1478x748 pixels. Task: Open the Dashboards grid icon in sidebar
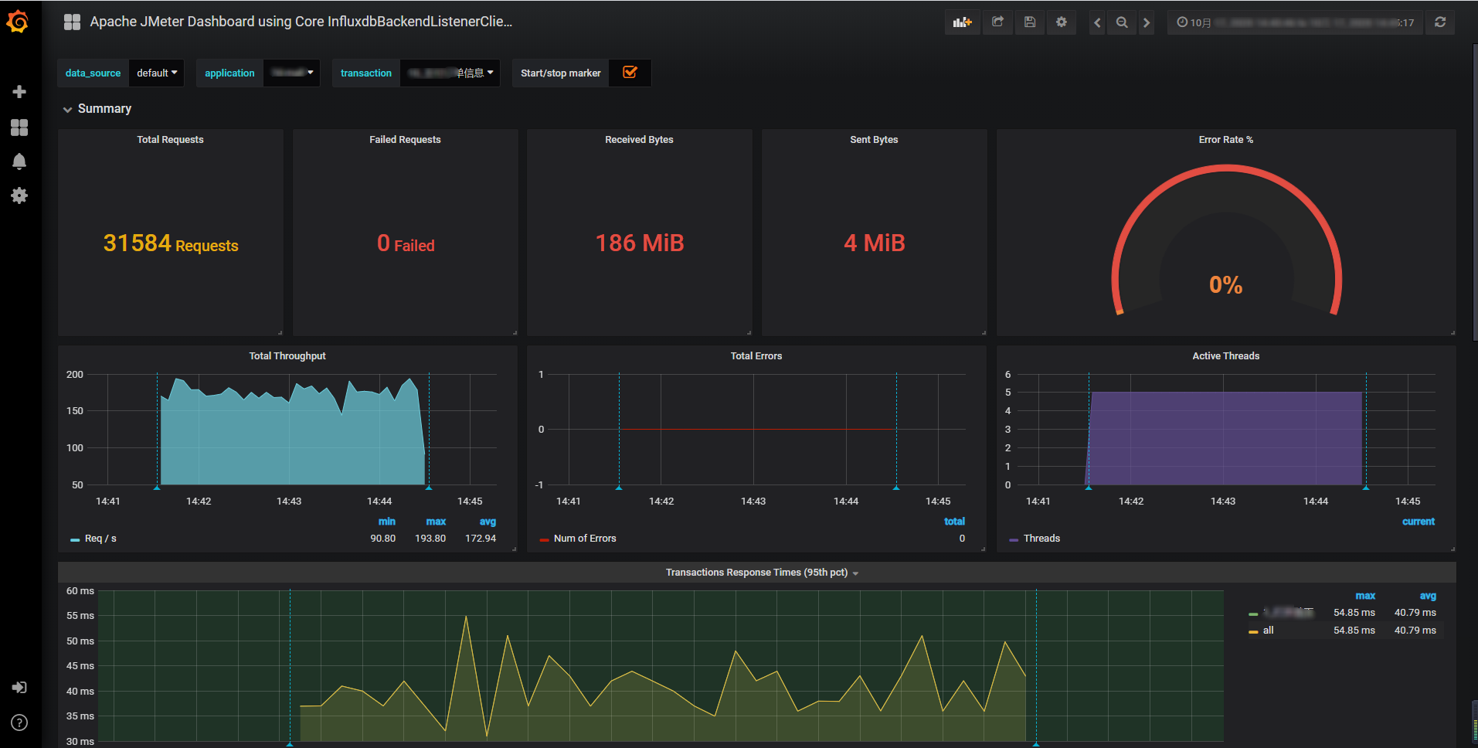[19, 127]
